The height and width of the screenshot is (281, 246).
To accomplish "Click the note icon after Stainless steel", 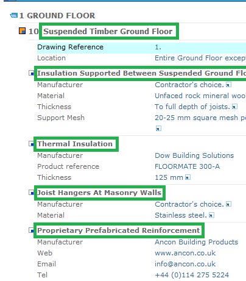I will 211,215.
